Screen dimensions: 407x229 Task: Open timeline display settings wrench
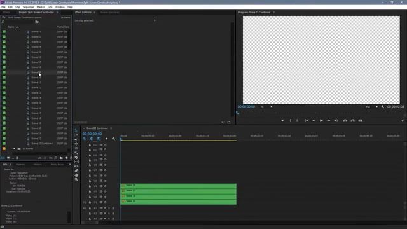[x=113, y=139]
